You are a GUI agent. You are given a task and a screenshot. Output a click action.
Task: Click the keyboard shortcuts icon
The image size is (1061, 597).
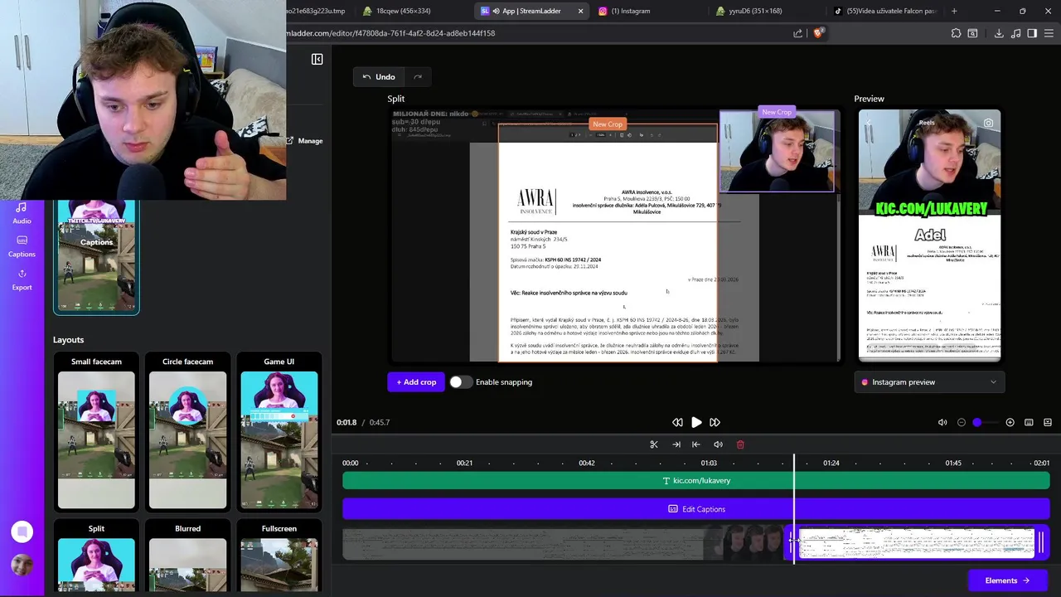pyautogui.click(x=1029, y=422)
